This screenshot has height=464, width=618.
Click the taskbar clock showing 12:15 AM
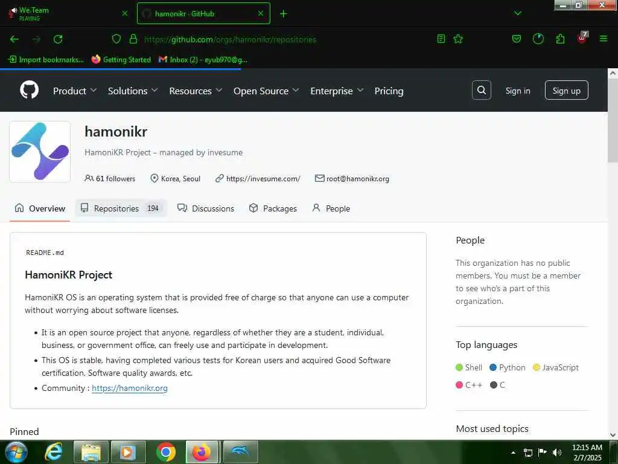coord(587,452)
